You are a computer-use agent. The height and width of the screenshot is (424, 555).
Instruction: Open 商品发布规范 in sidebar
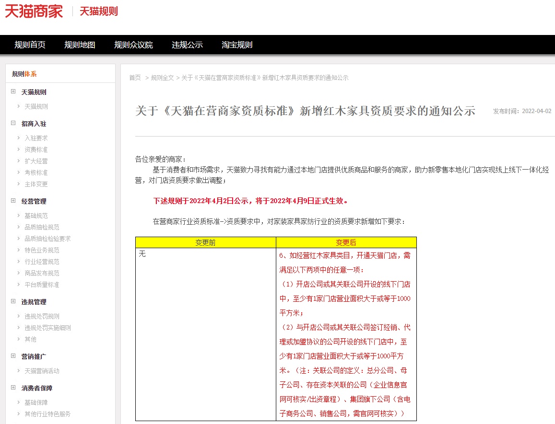pyautogui.click(x=42, y=273)
